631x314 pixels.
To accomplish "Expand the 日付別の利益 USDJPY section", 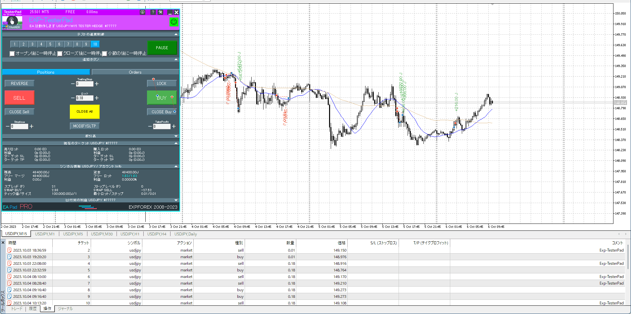I will click(176, 200).
